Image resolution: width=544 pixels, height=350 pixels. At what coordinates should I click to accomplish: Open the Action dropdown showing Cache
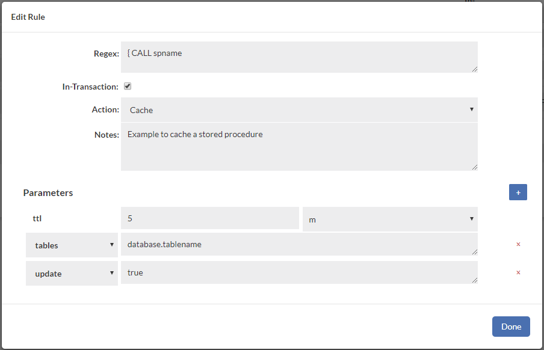pyautogui.click(x=299, y=110)
